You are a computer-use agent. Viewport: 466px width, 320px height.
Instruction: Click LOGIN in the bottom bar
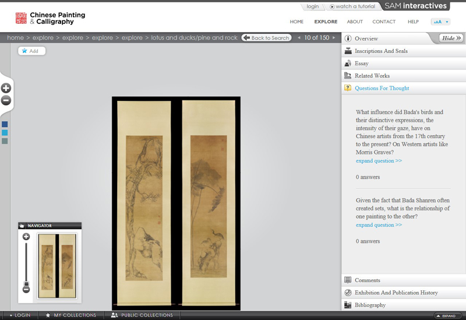(20, 315)
